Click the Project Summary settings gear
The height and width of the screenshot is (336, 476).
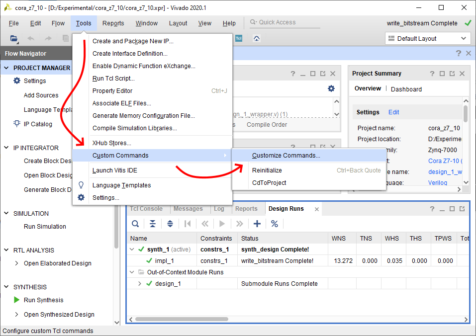(331, 88)
